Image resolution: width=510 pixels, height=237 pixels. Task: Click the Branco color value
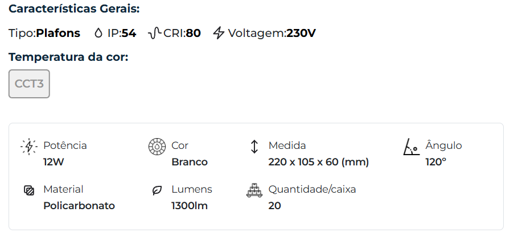point(190,162)
